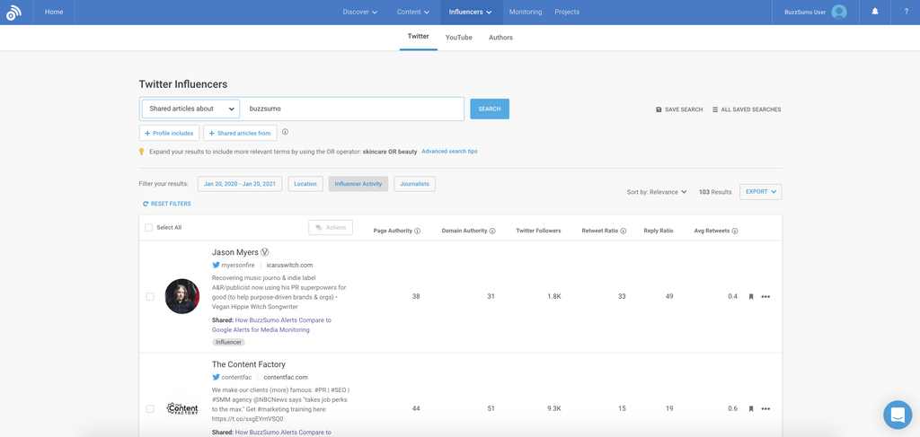Open the chat support widget
This screenshot has width=920, height=437.
pyautogui.click(x=897, y=415)
